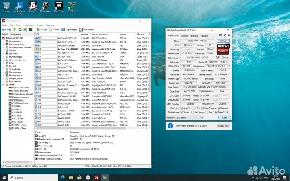Click the Windows search box Поиск
The height and width of the screenshot is (181, 290).
click(33, 177)
